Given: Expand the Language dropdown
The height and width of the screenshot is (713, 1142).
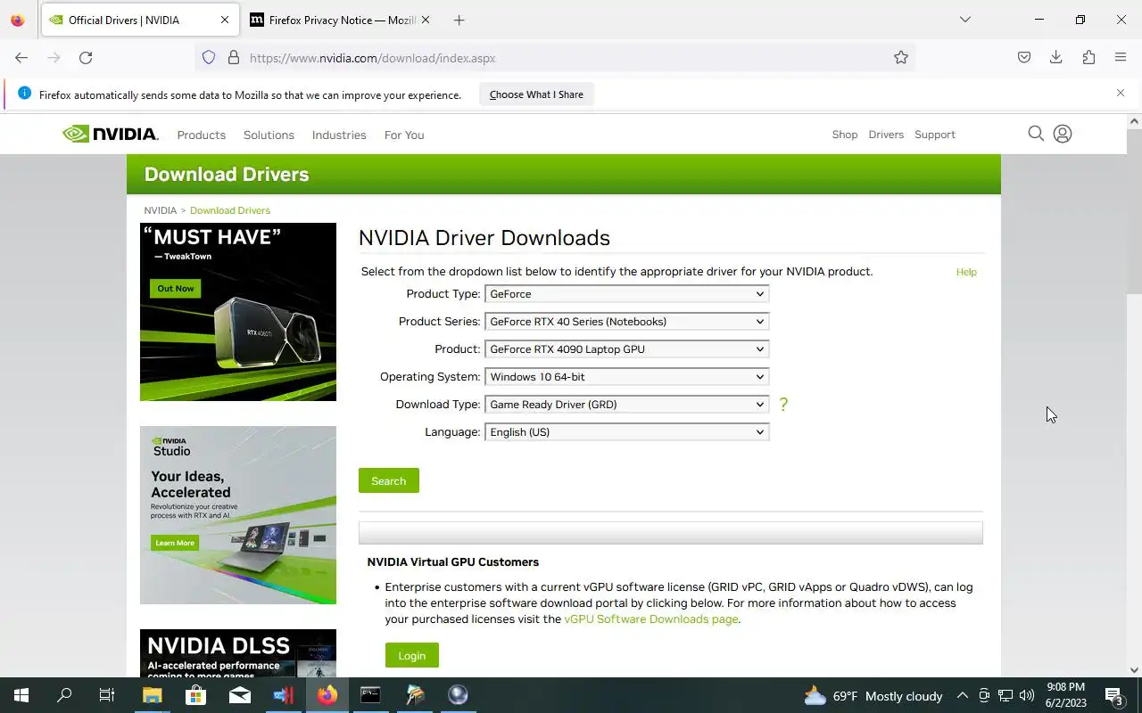Looking at the screenshot, I should [626, 432].
